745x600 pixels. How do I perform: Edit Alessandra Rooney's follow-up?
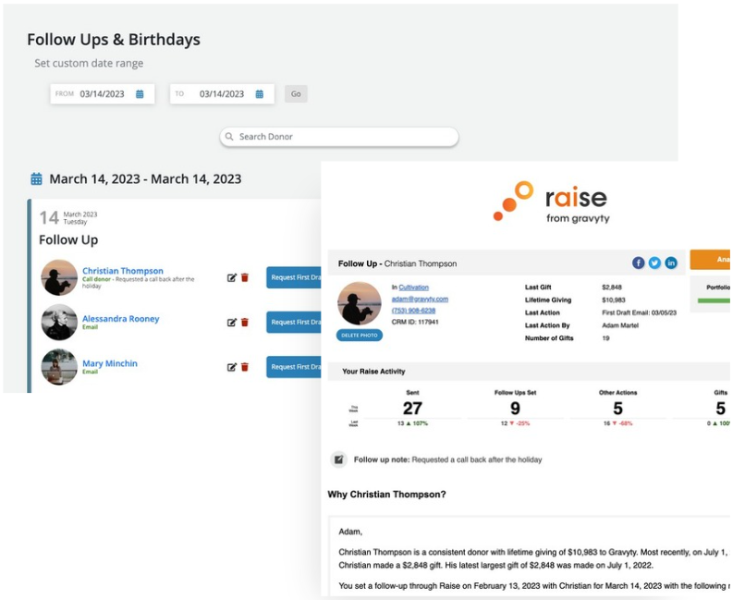(231, 323)
